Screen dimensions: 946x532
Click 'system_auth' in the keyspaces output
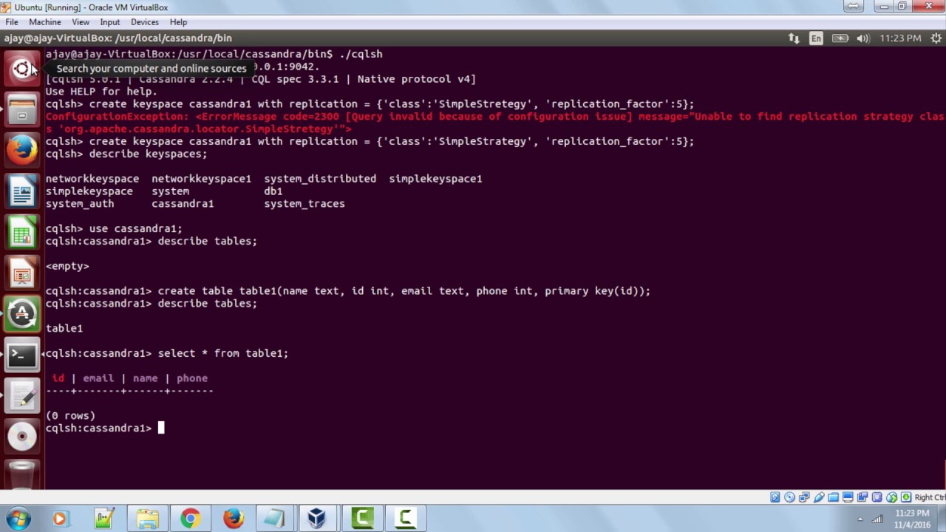click(x=79, y=203)
